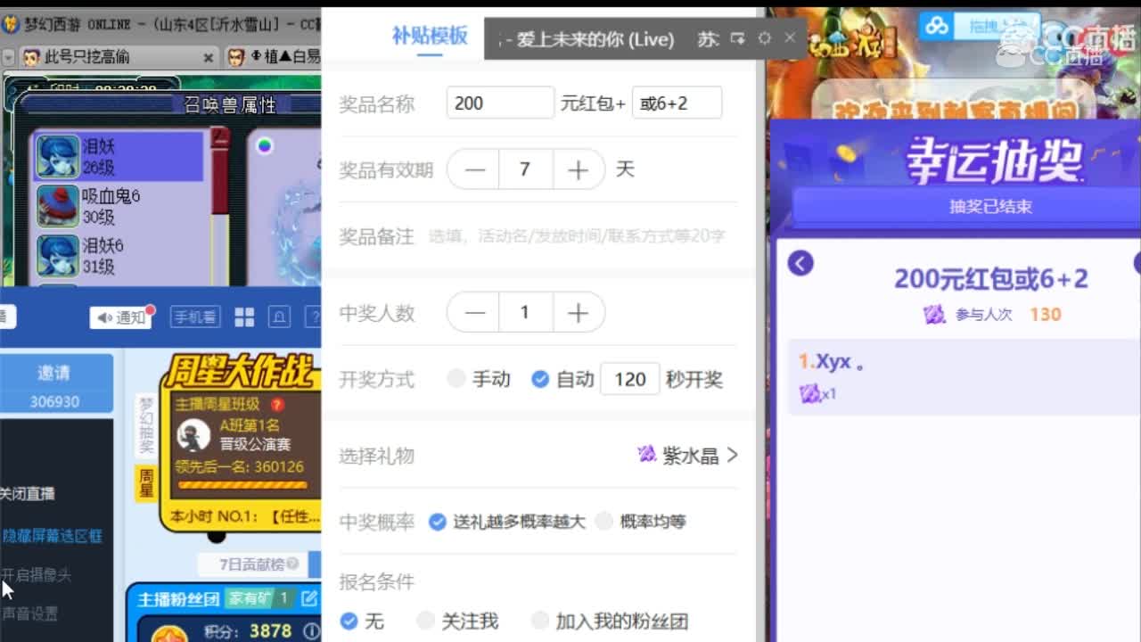Click the 泪妖 26级 pet avatar icon

click(58, 156)
